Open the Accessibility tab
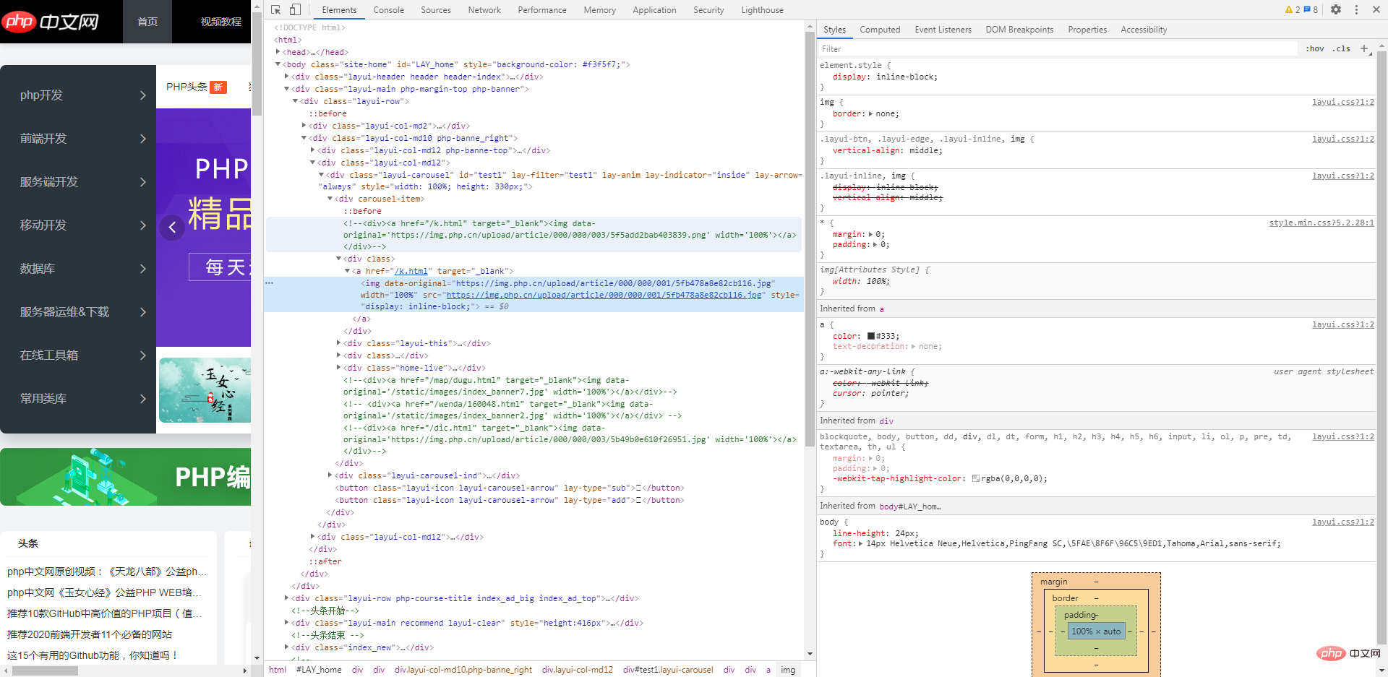Image resolution: width=1388 pixels, height=677 pixels. pos(1144,30)
